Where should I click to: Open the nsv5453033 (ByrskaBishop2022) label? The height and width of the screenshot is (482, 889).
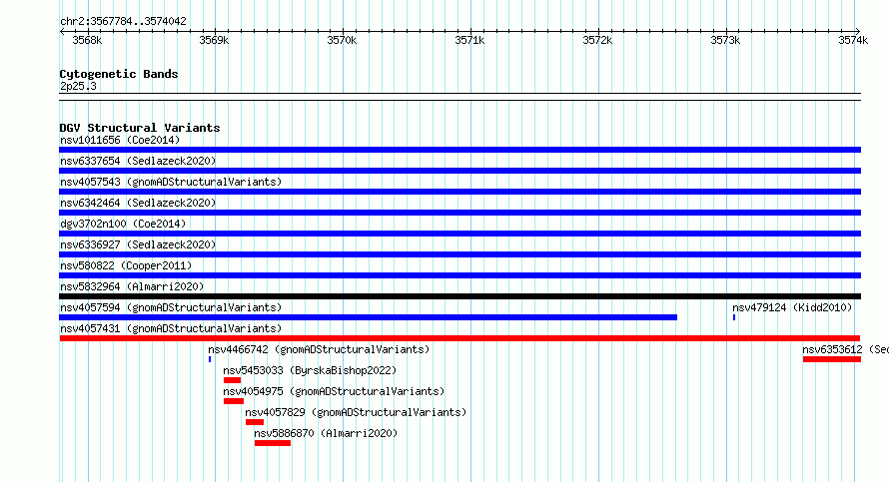[310, 370]
